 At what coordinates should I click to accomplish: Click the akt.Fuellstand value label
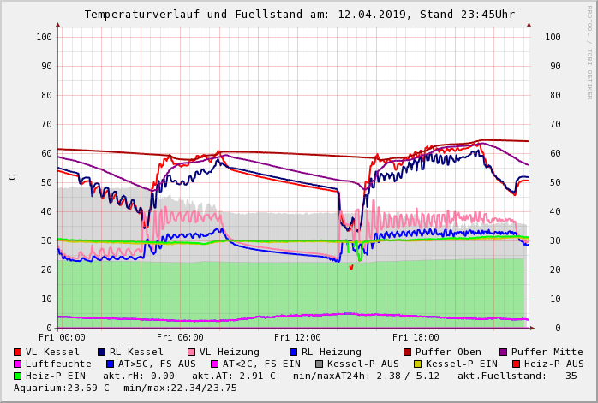click(x=523, y=376)
